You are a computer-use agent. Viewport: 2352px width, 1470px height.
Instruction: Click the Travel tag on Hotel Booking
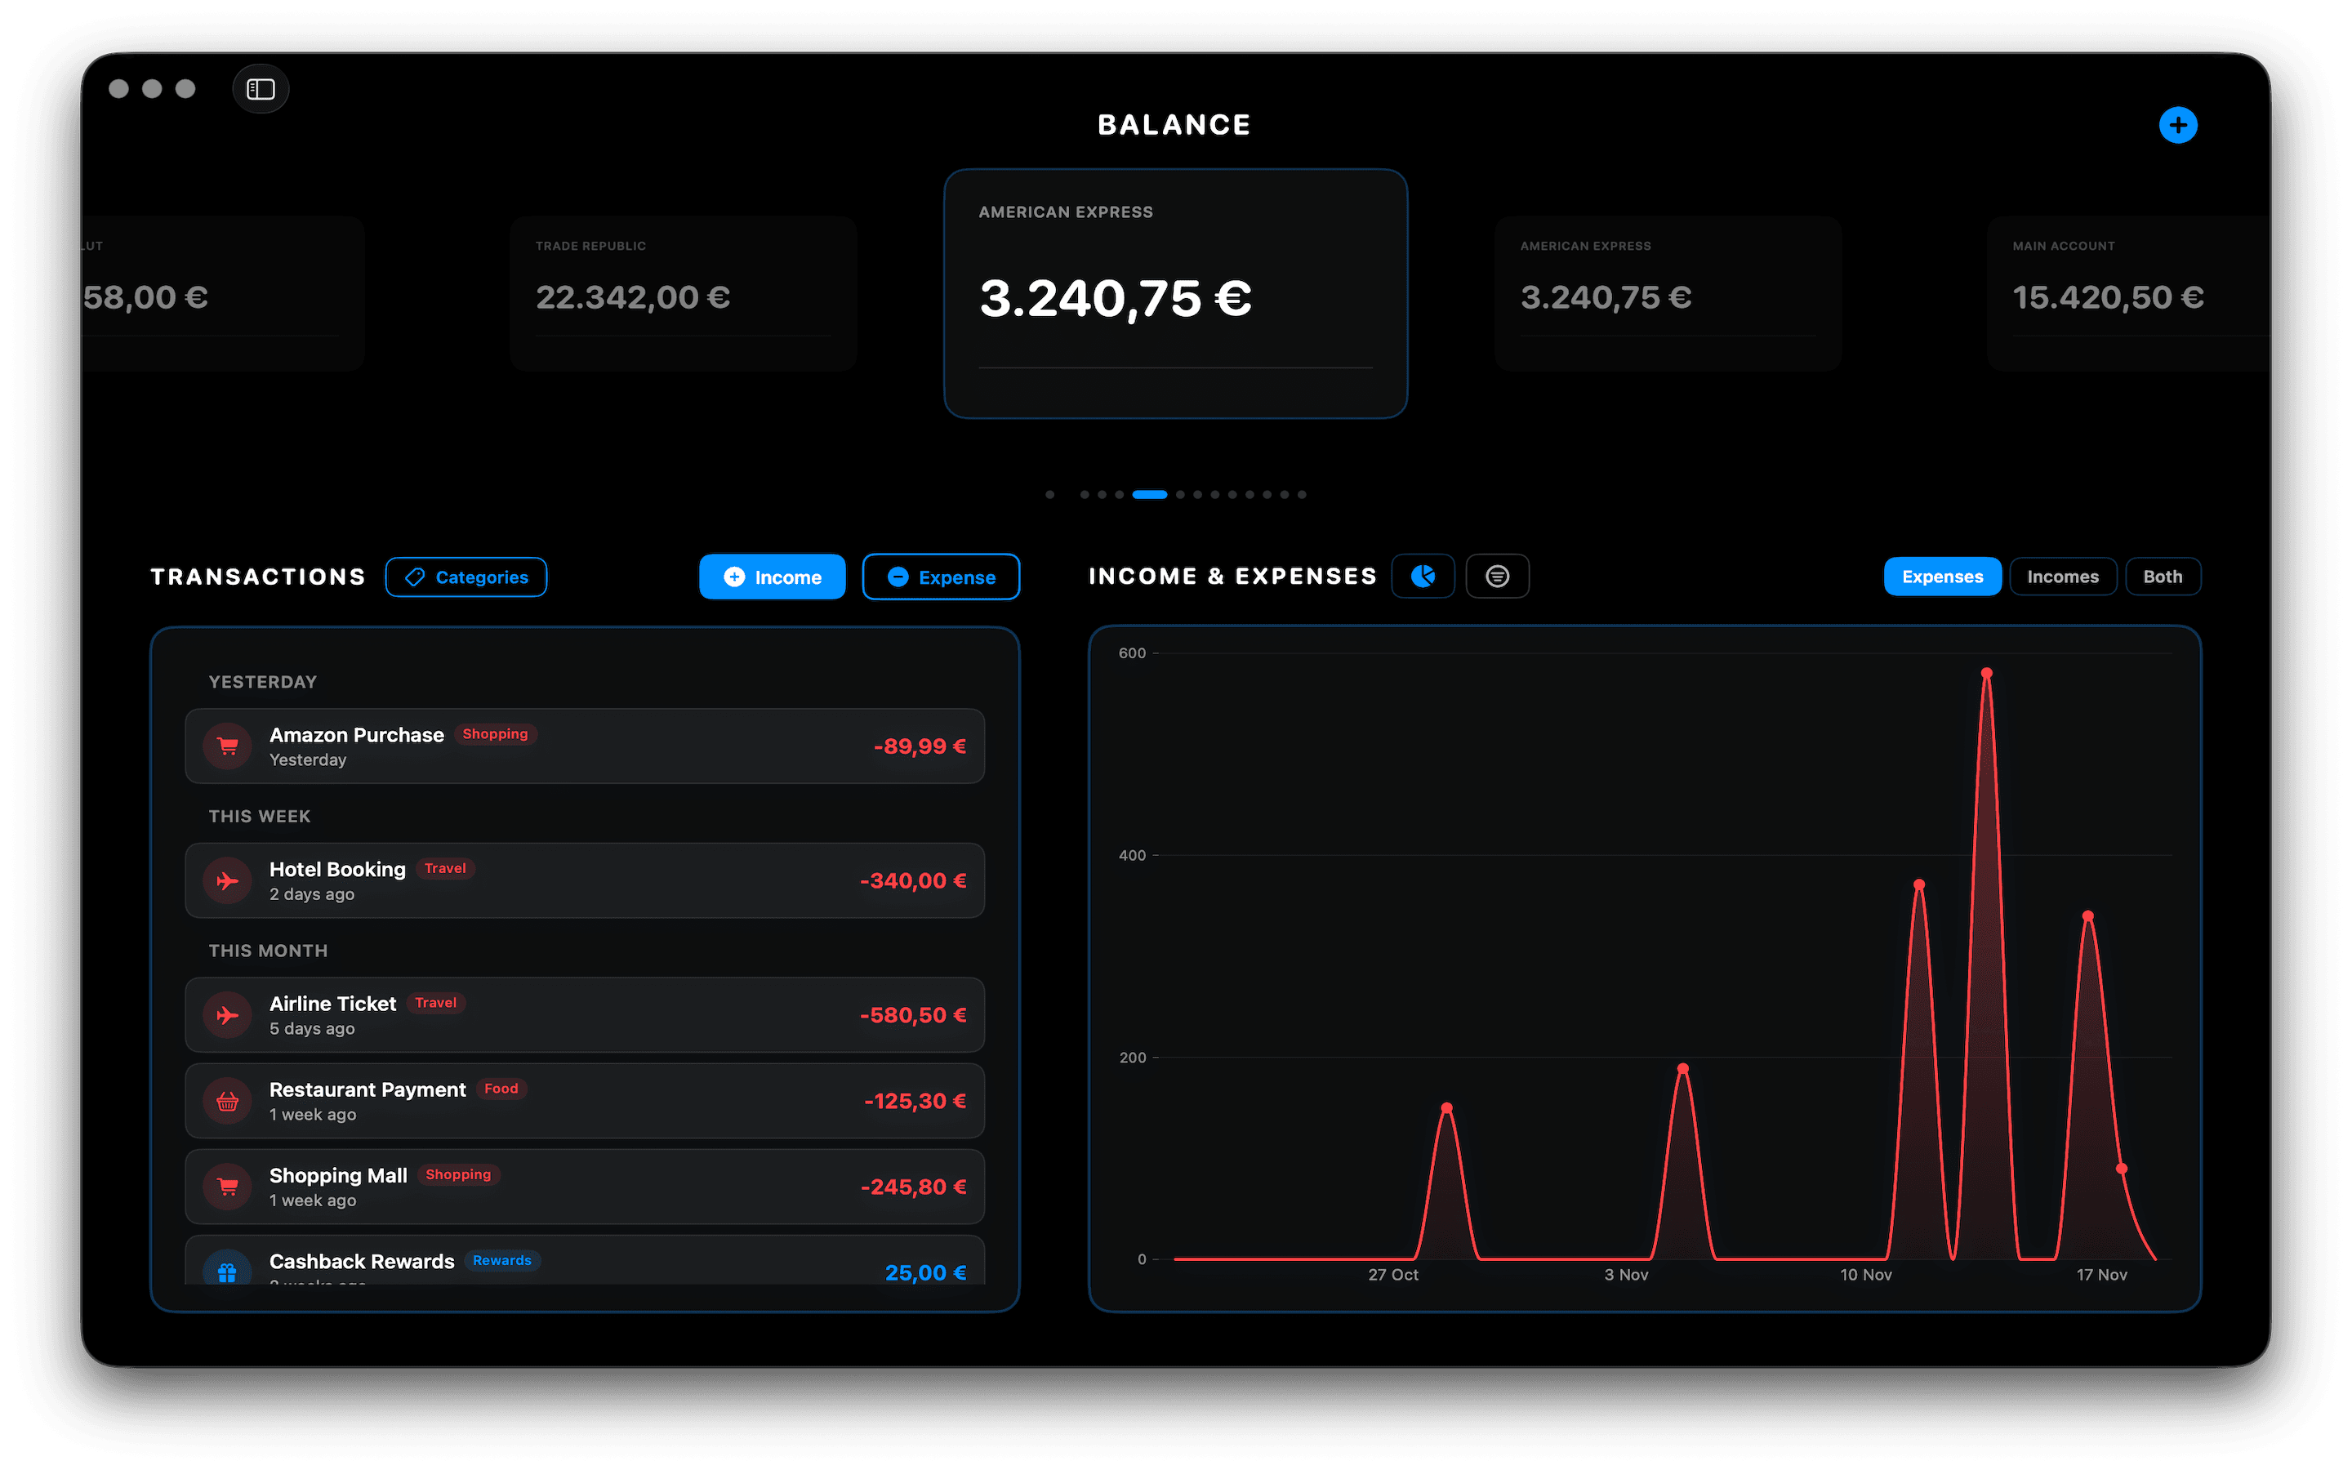[x=445, y=868]
